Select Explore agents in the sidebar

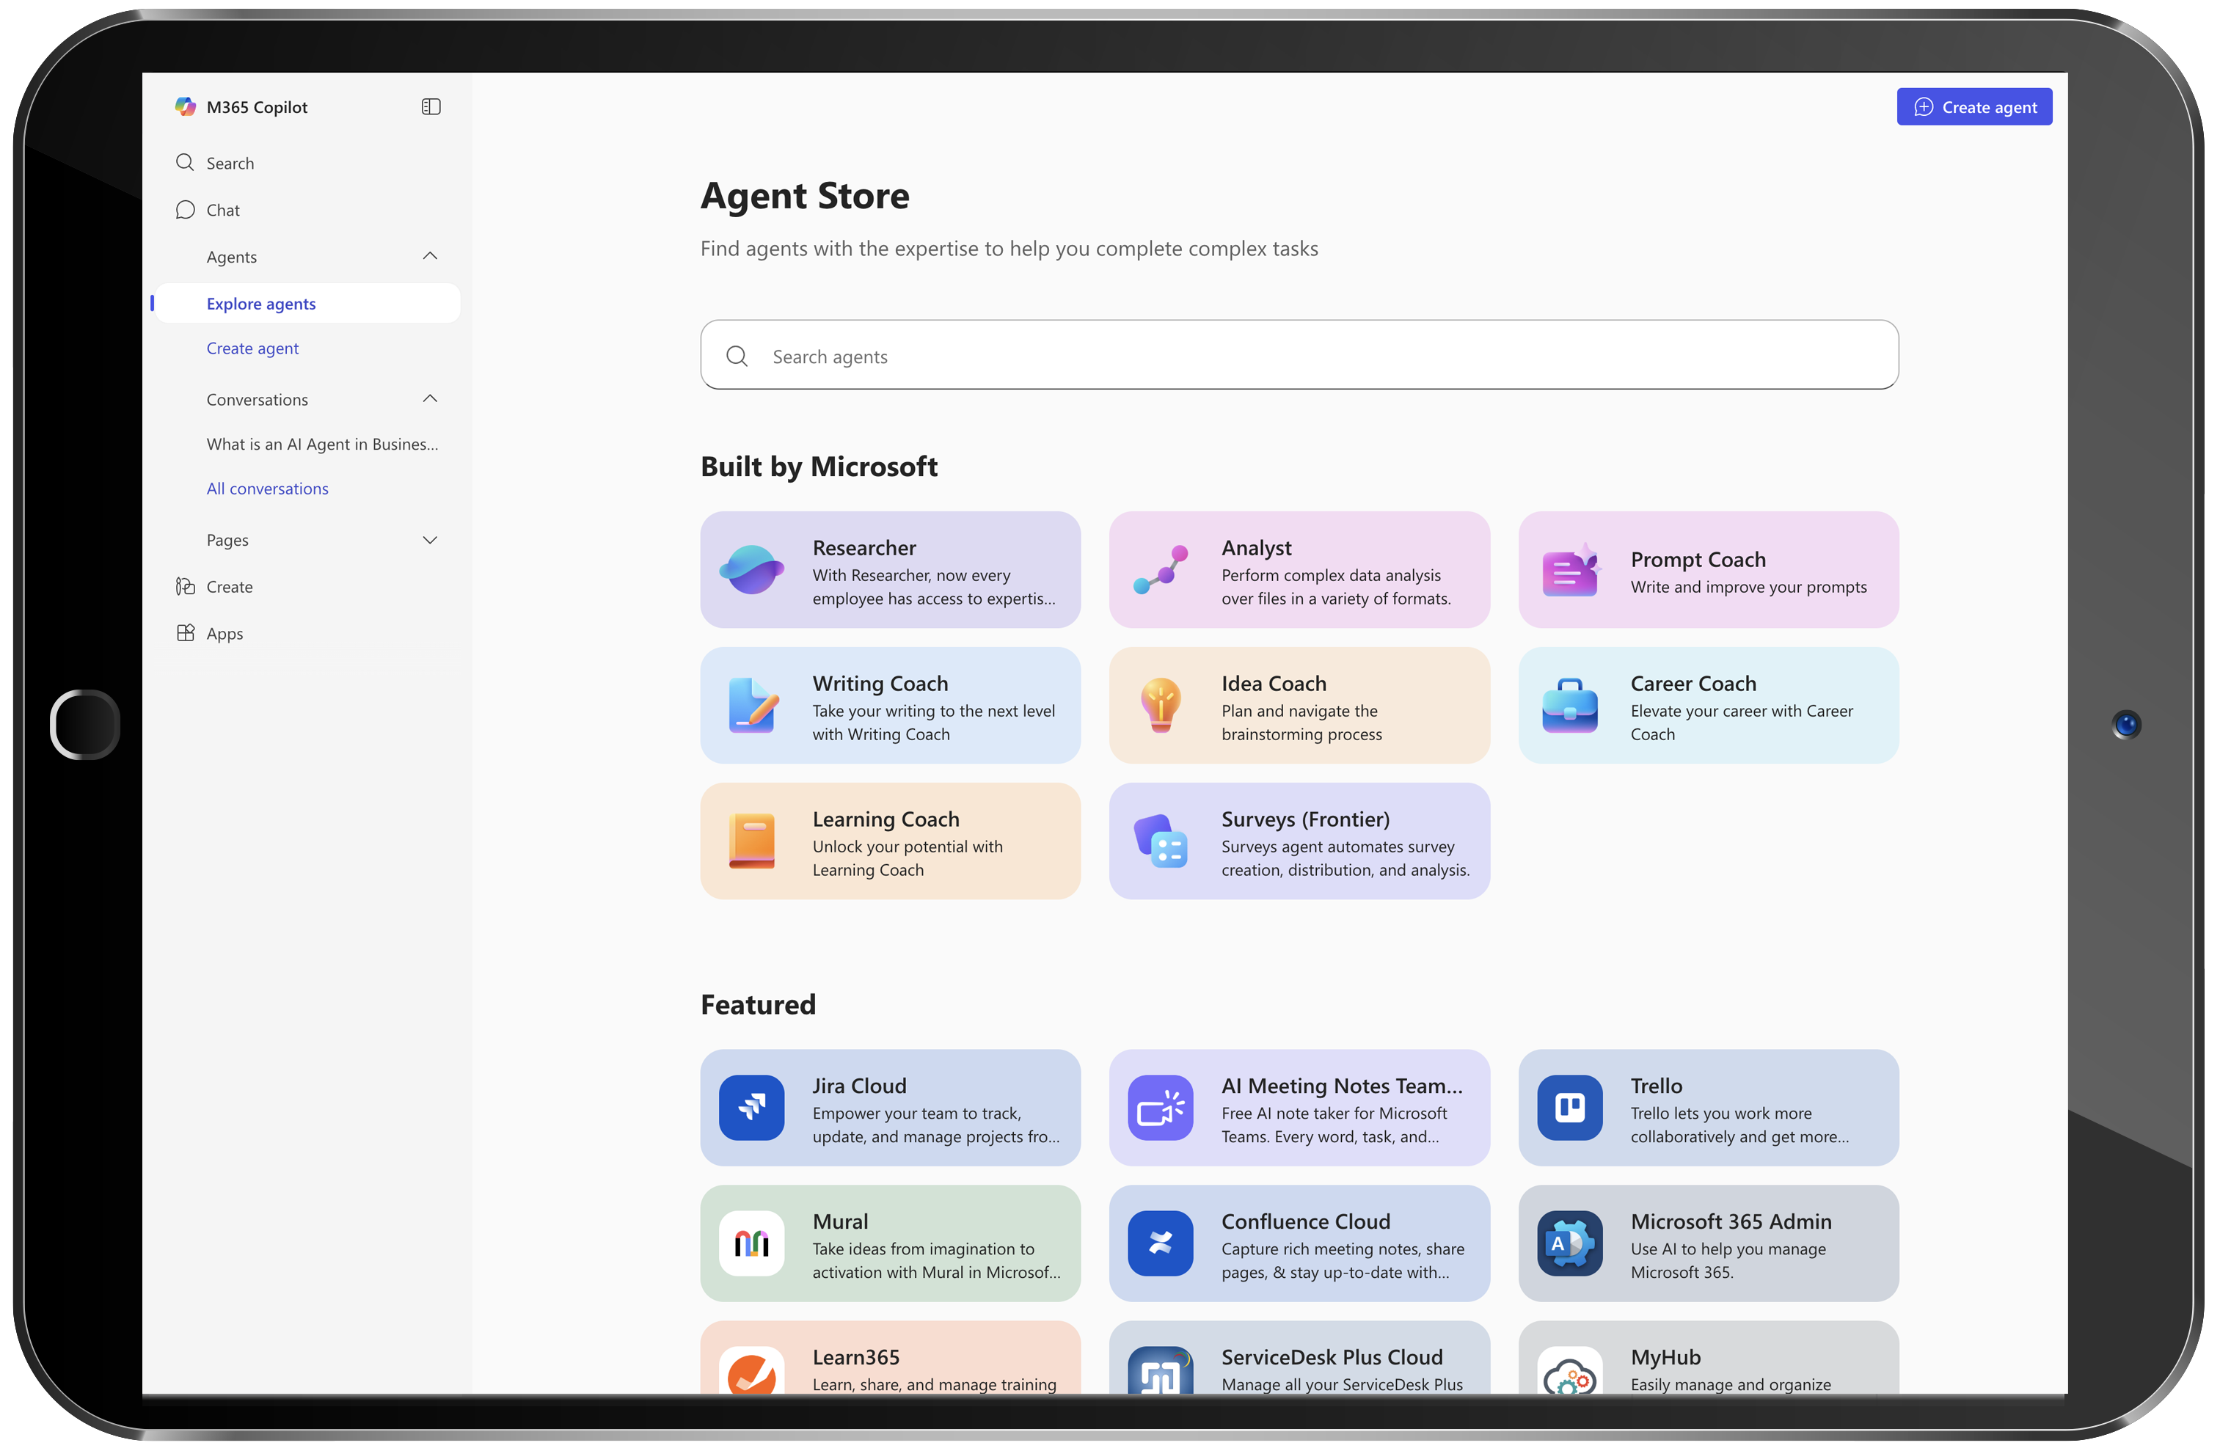[307, 303]
